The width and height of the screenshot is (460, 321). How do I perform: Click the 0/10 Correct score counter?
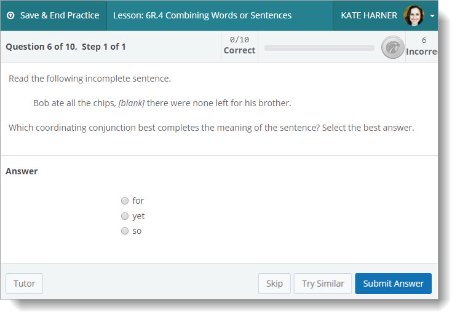click(x=239, y=45)
